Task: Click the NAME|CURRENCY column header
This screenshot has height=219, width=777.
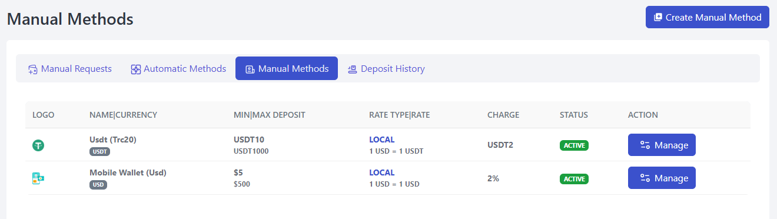Action: [x=123, y=115]
